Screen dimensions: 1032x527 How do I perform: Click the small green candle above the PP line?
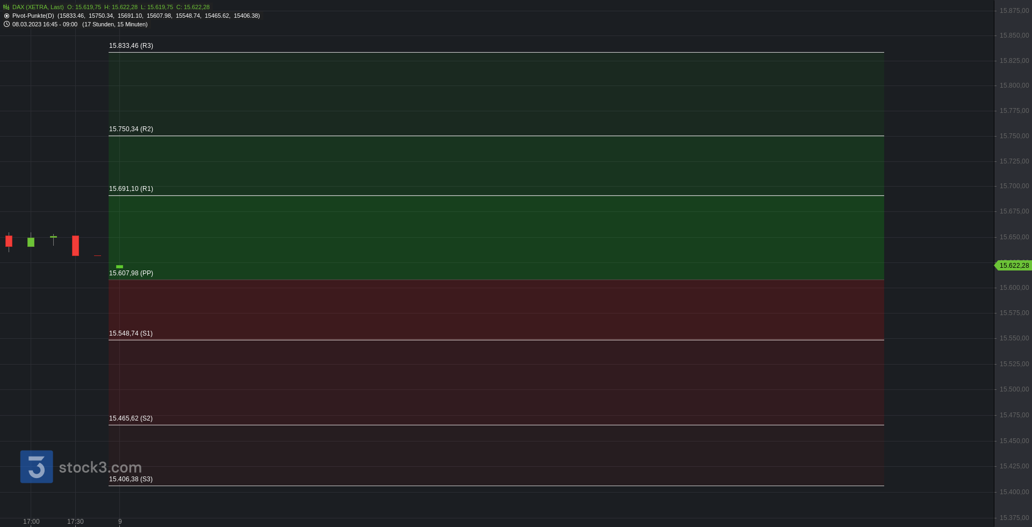coord(119,267)
